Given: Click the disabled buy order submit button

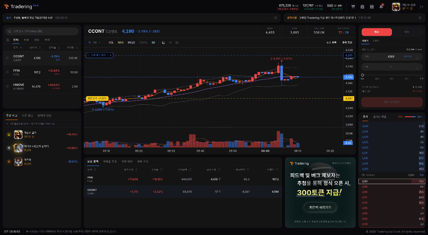Looking at the screenshot, I should [392, 102].
